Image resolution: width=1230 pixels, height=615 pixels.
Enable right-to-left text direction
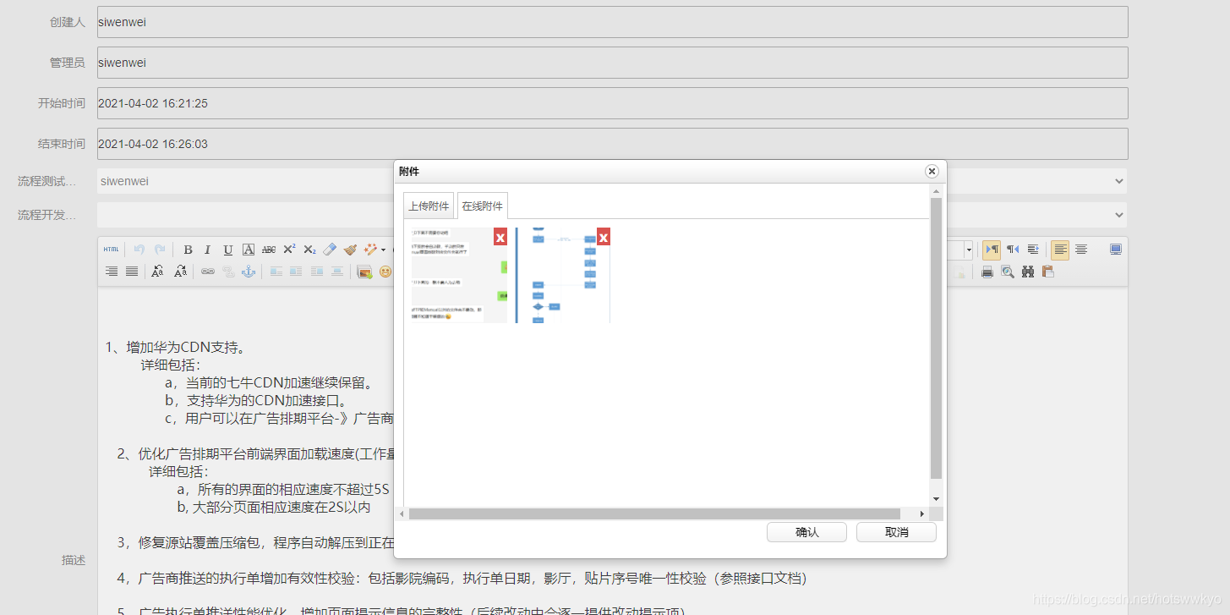pyautogui.click(x=1013, y=249)
